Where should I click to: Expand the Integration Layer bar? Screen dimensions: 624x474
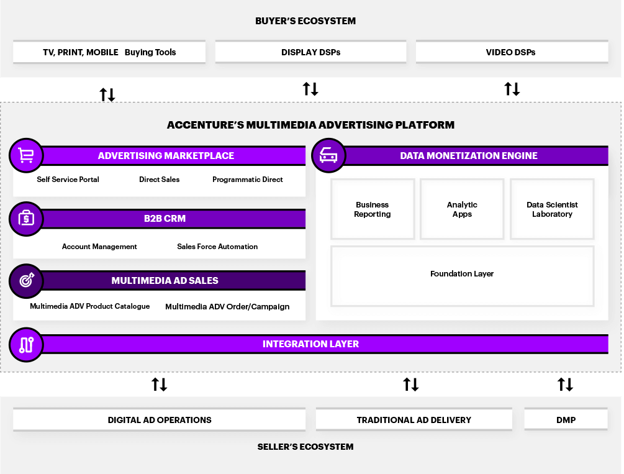[310, 344]
